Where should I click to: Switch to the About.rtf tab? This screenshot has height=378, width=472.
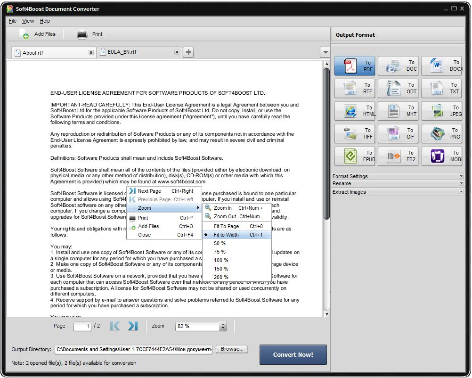click(54, 53)
